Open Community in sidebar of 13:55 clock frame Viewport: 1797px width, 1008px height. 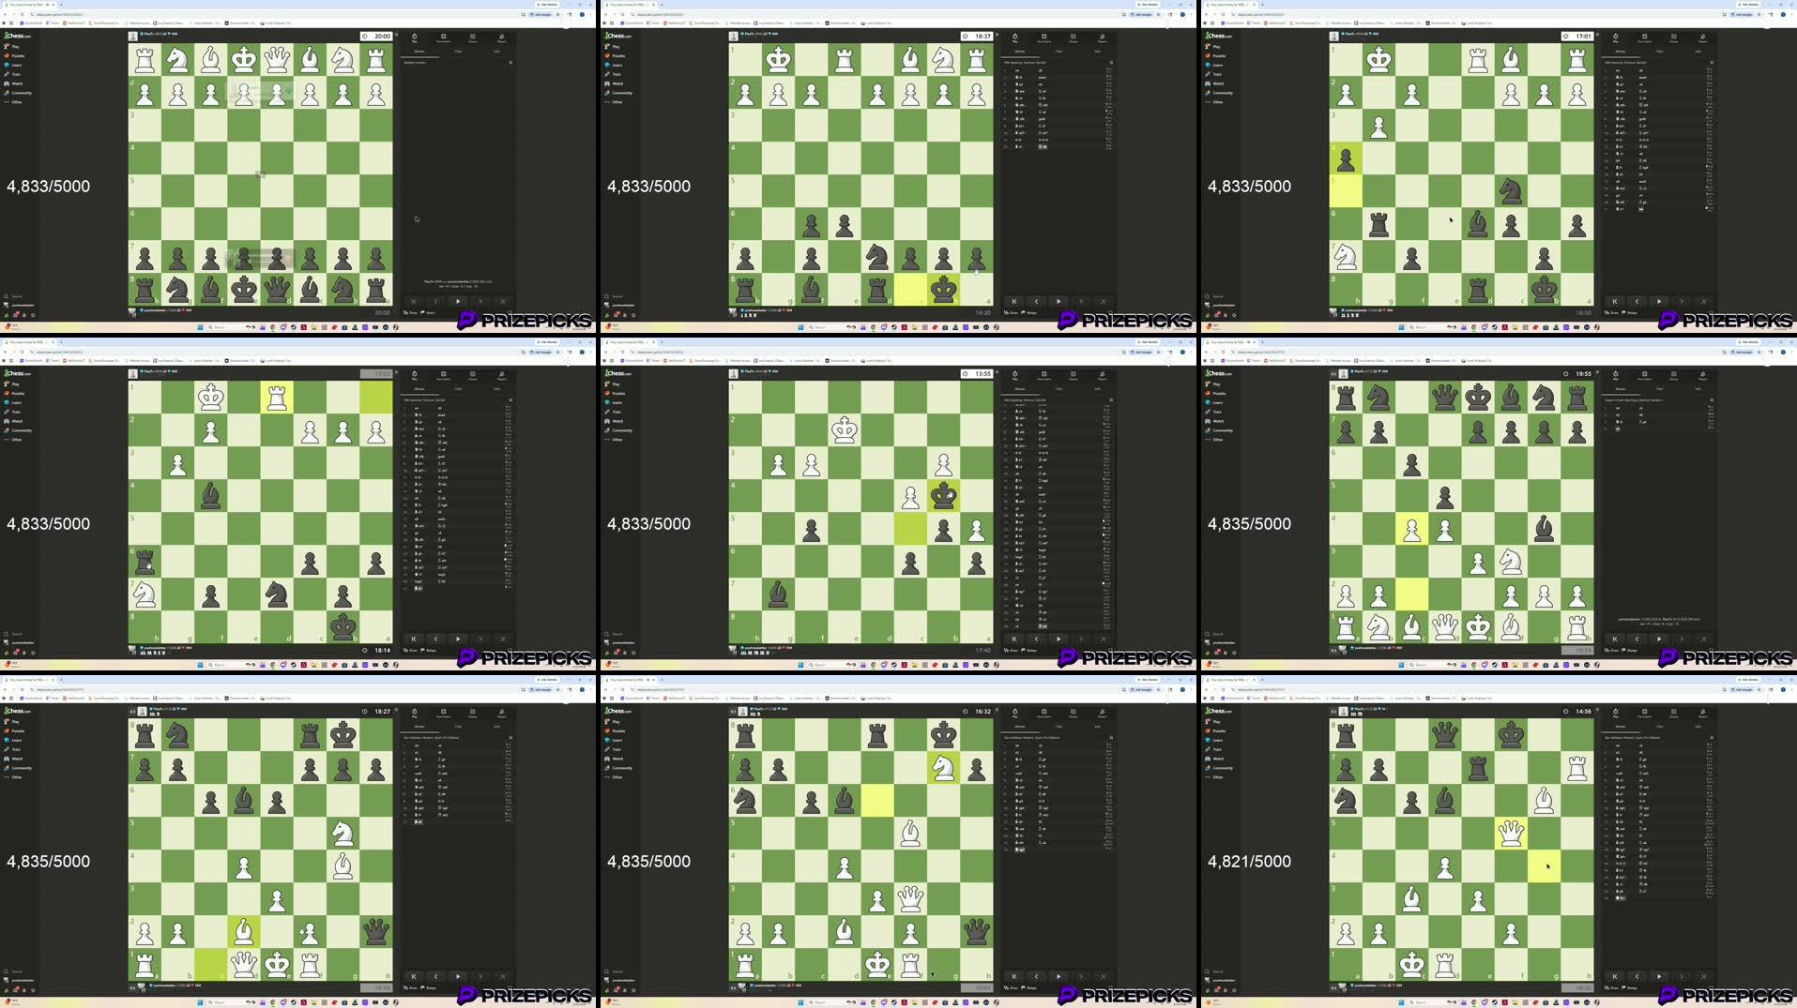(618, 430)
